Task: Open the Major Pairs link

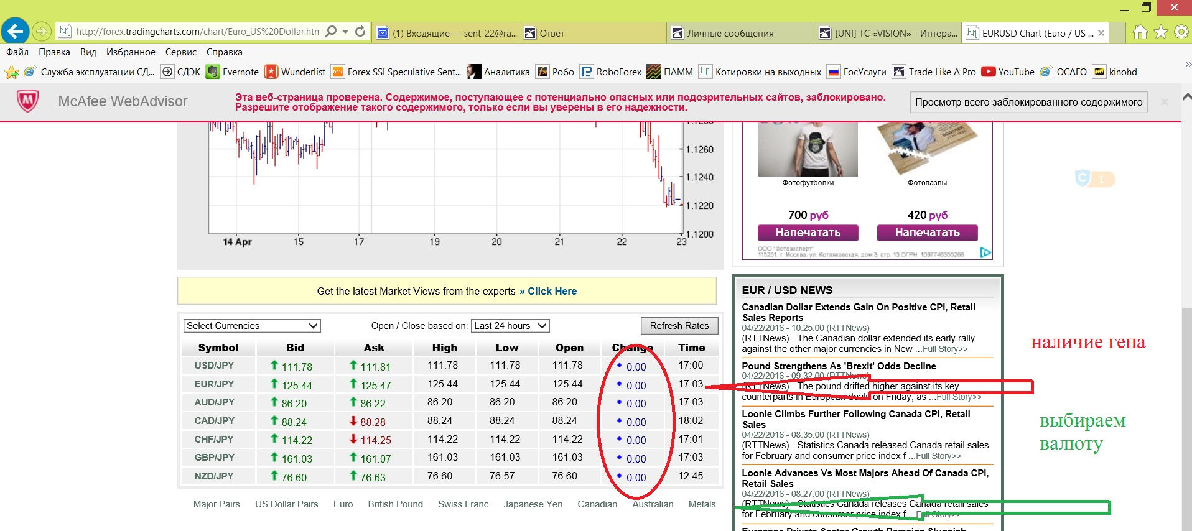Action: [217, 504]
